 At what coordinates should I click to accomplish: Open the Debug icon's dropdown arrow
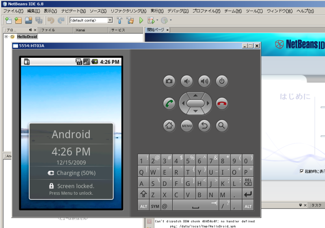[x=157, y=20]
